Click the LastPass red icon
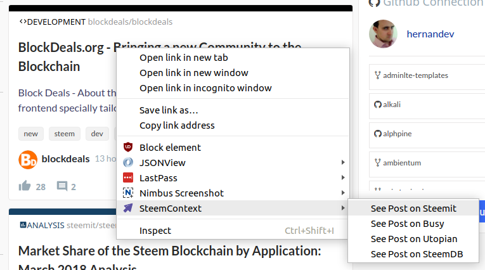 [x=128, y=178]
